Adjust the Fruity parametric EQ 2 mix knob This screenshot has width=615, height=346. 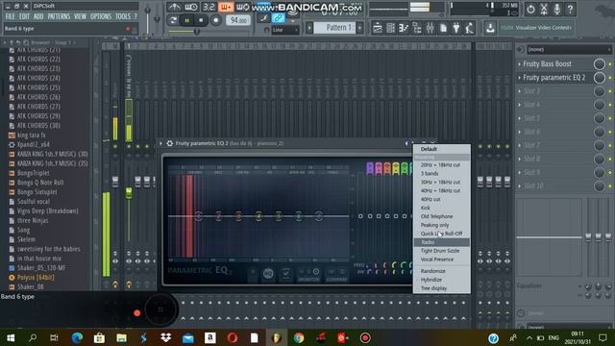tap(599, 78)
